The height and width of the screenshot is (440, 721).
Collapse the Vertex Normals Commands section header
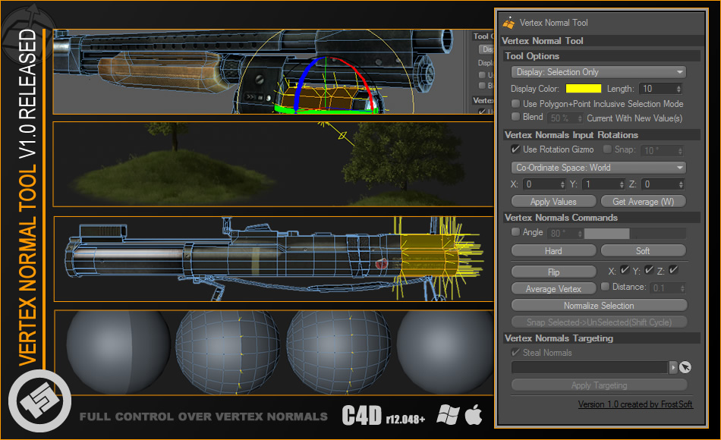click(599, 217)
